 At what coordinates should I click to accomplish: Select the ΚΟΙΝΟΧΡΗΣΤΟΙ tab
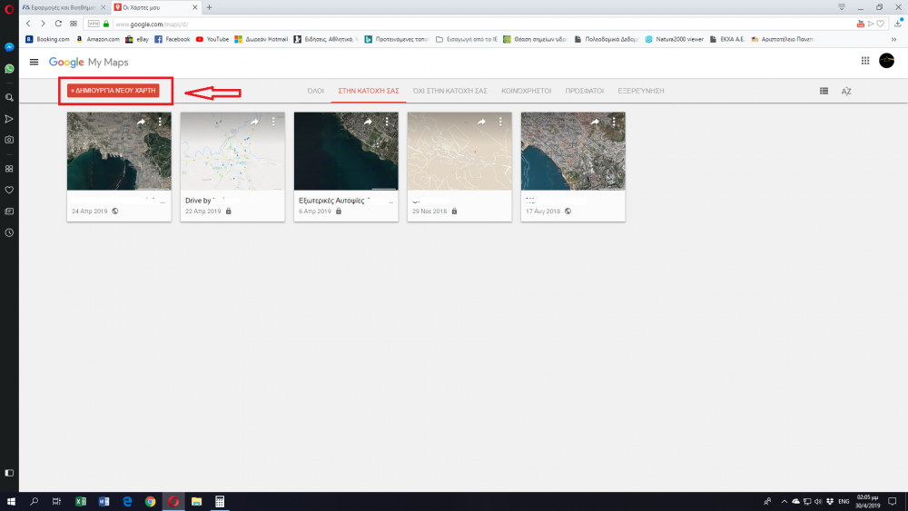[x=526, y=91]
